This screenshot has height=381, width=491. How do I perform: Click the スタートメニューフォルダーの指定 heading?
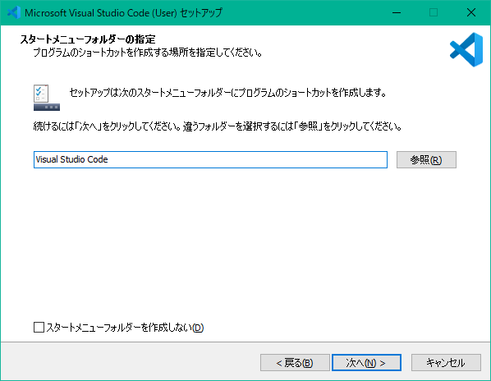(88, 39)
